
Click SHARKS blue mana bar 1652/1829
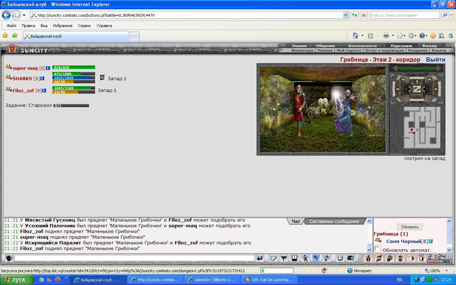(74, 78)
